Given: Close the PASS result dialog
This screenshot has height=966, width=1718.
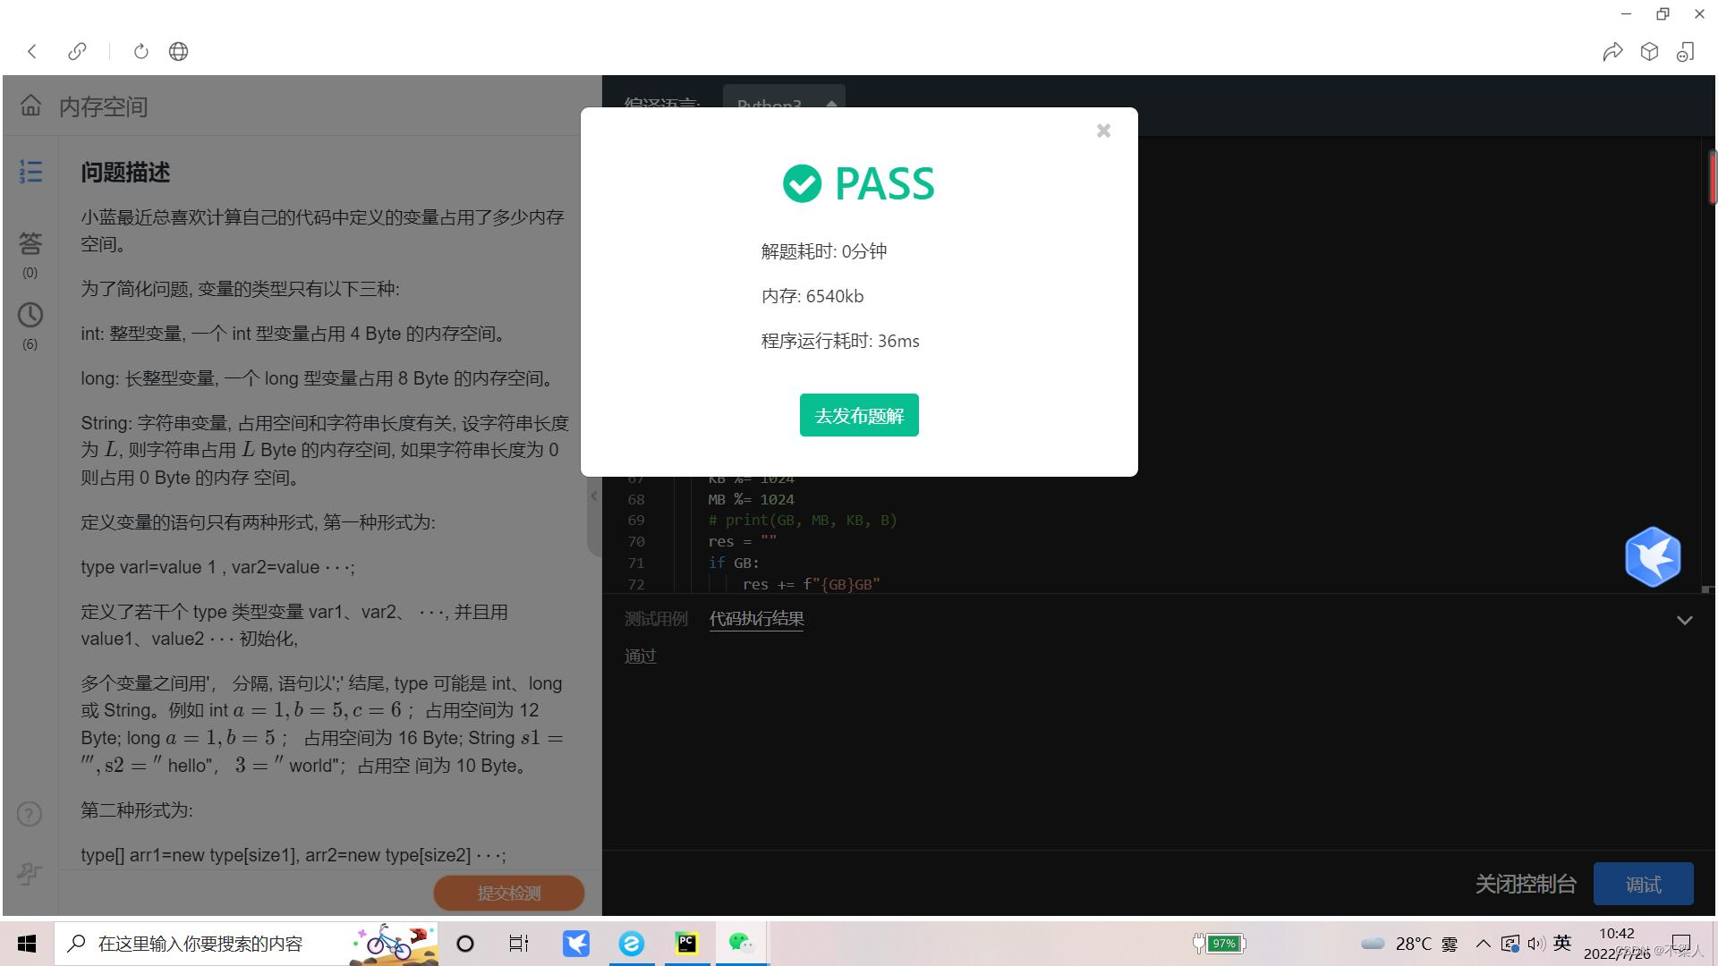Looking at the screenshot, I should 1103,131.
